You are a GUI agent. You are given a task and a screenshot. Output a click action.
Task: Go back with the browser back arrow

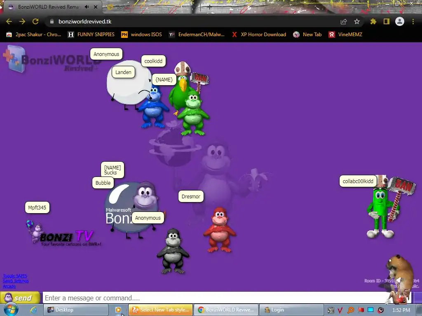point(9,21)
